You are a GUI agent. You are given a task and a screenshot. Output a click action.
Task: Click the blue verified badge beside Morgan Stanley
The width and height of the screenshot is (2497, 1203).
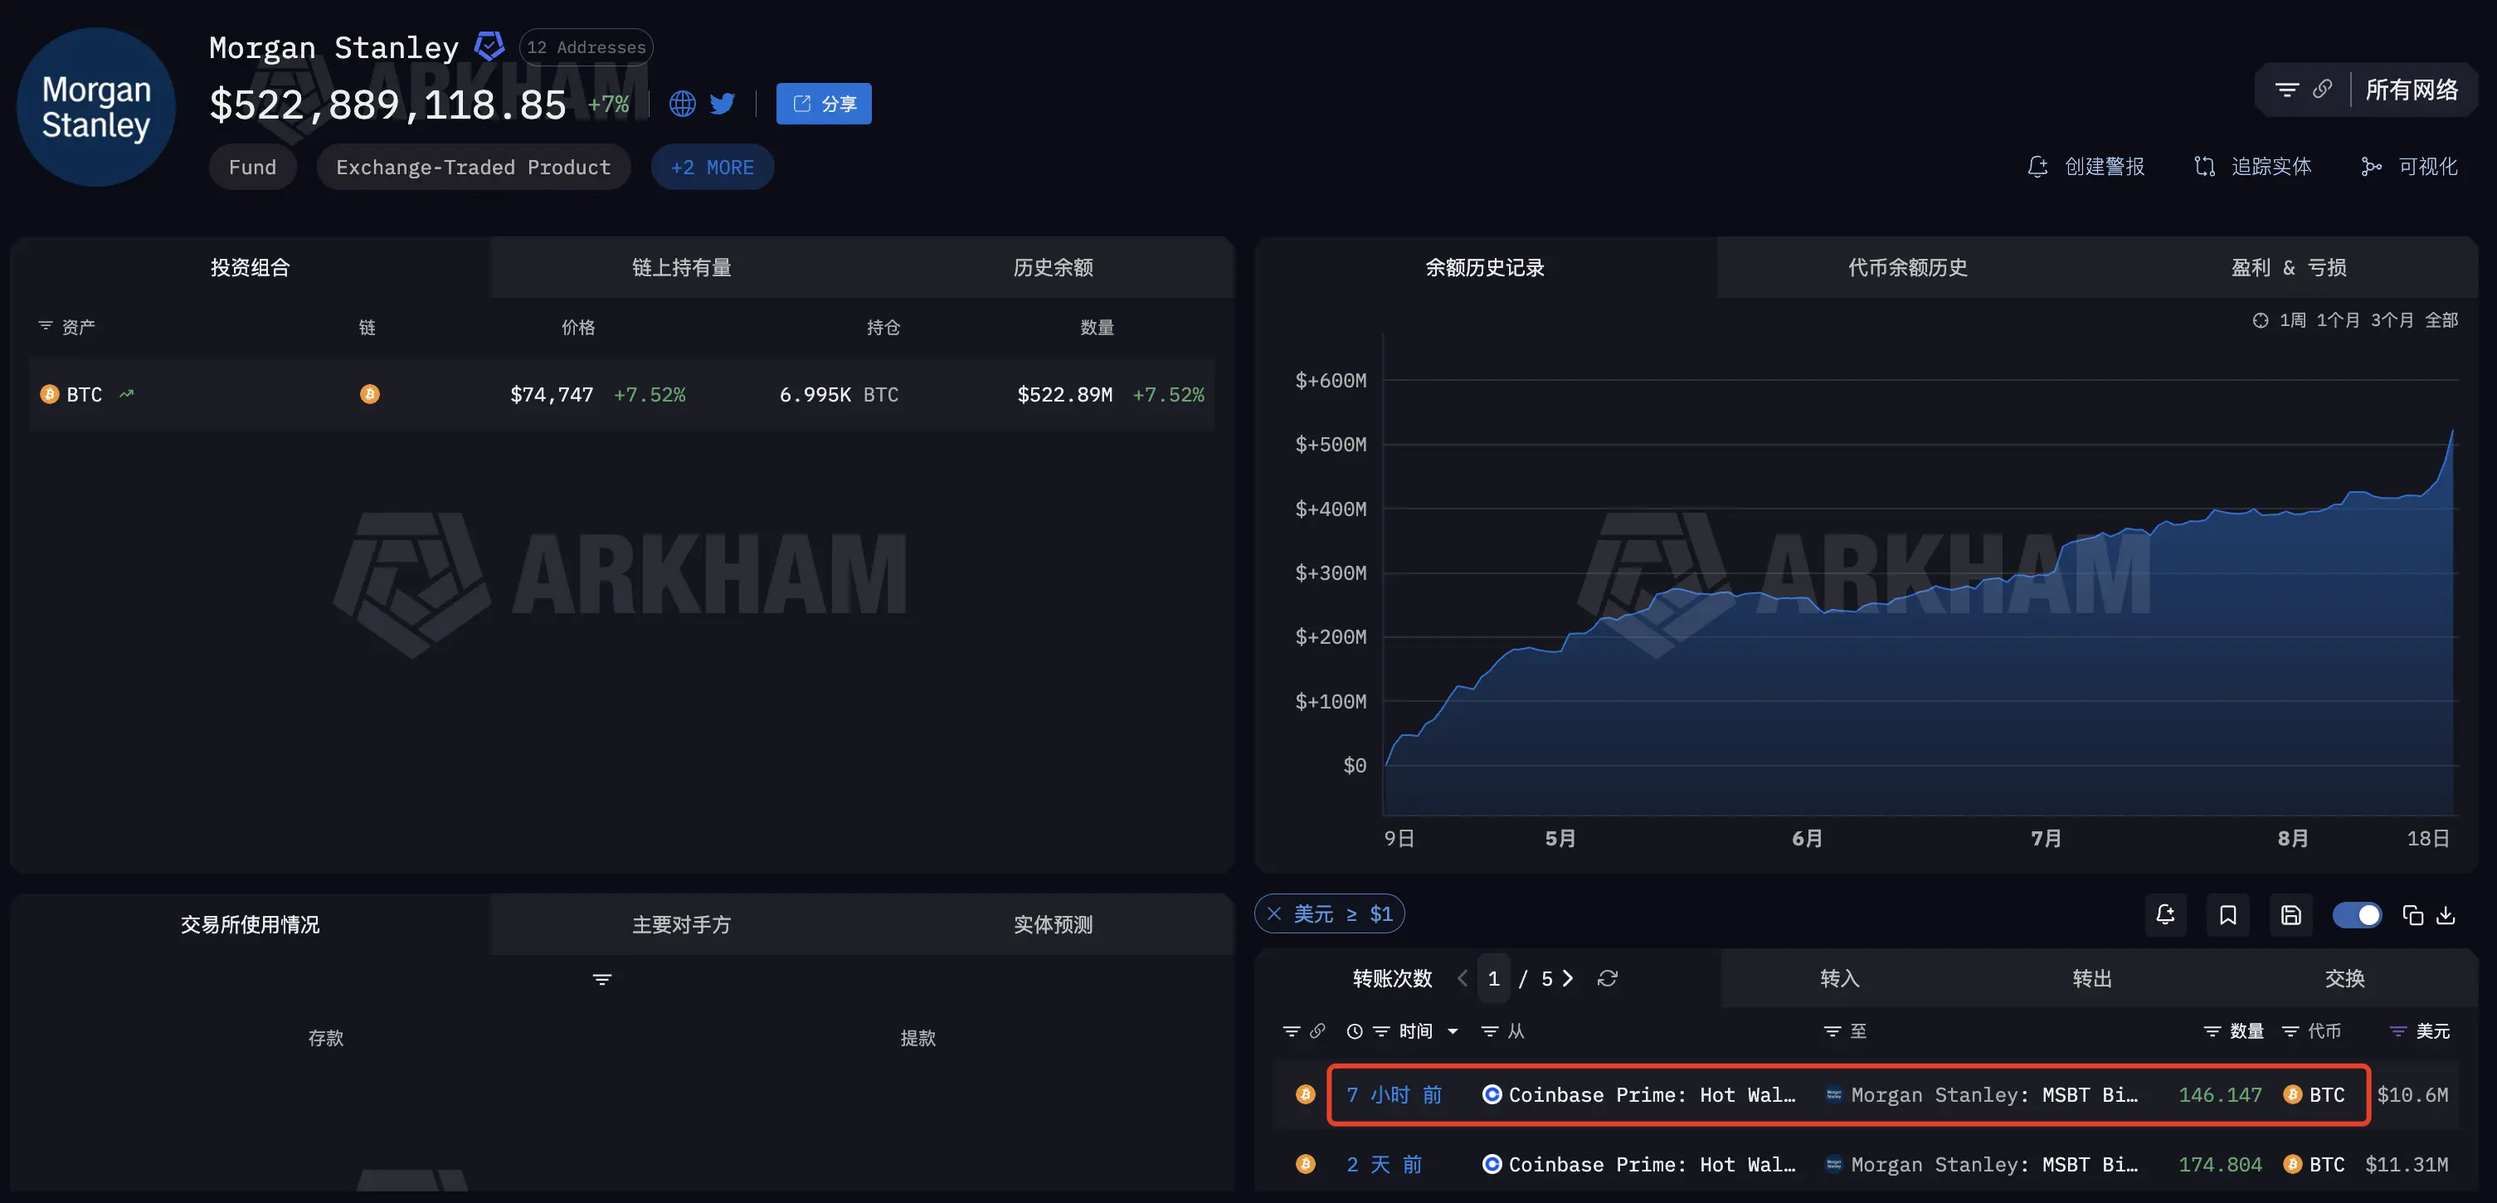click(489, 46)
